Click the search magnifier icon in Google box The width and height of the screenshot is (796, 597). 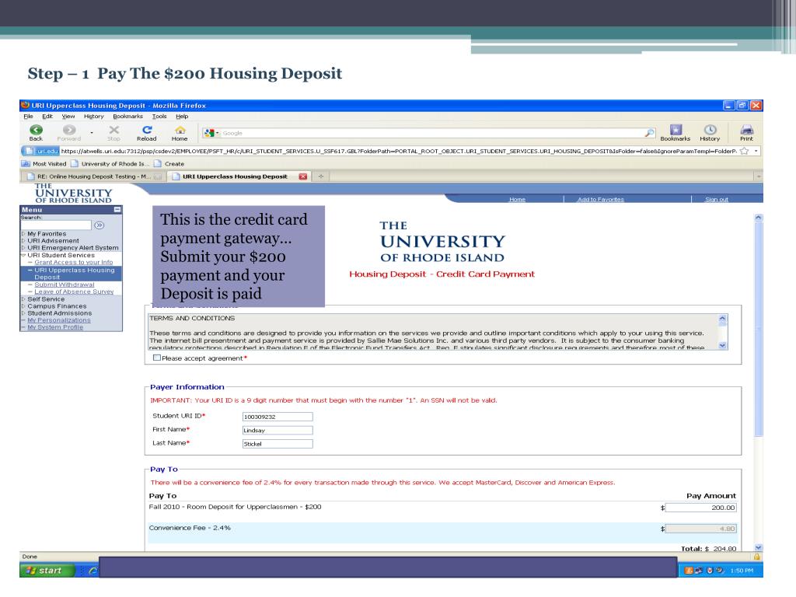pos(649,133)
